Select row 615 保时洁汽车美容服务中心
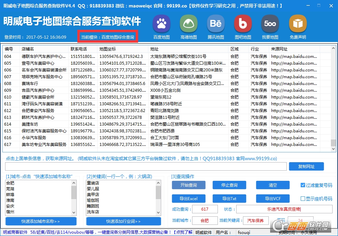The width and height of the screenshot is (338, 236). (166, 131)
